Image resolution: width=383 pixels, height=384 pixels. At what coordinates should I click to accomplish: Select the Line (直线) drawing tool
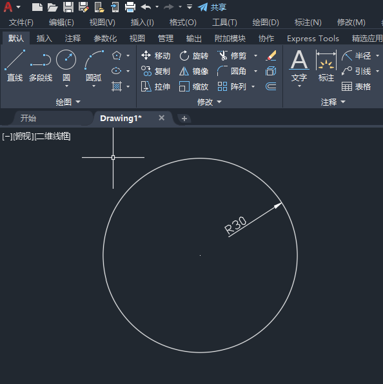pyautogui.click(x=15, y=66)
